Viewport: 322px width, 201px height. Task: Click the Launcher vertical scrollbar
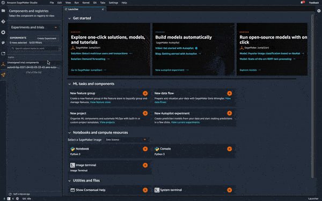(x=312, y=96)
